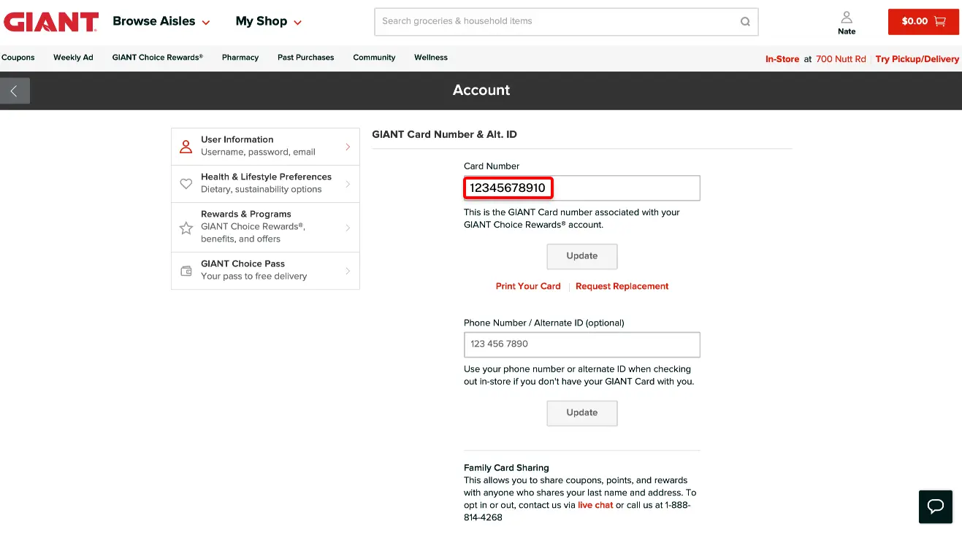Open the $0.00 shopping cart
This screenshot has height=540, width=962.
point(923,21)
